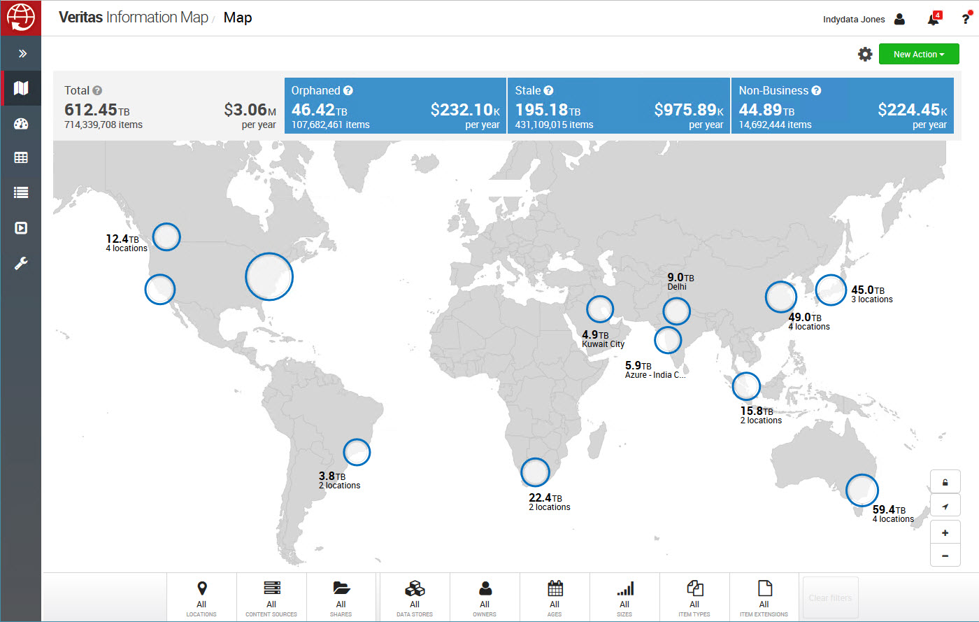Click the '$975.89K' stale cost value
This screenshot has width=979, height=622.
pyautogui.click(x=689, y=110)
